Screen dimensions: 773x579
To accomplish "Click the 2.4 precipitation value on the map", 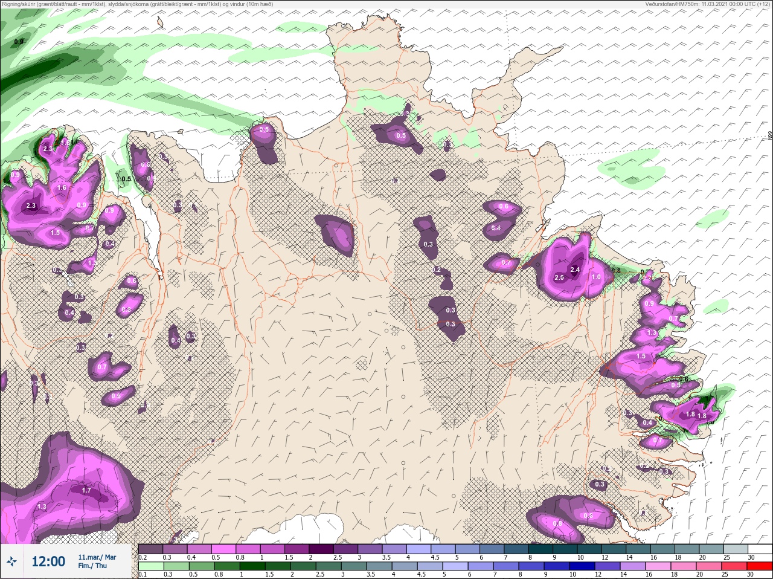I will click(575, 270).
